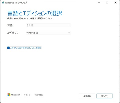Click the 言語 field label
The height and width of the screenshot is (103, 120).
coord(10,25)
